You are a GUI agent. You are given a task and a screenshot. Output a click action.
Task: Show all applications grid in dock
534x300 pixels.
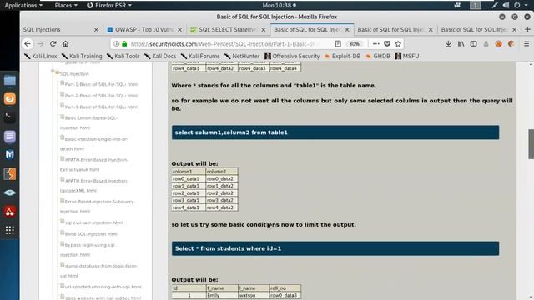(x=9, y=230)
